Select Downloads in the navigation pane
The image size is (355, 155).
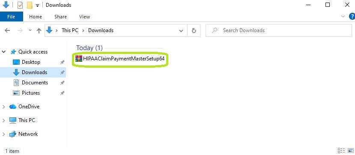point(34,72)
